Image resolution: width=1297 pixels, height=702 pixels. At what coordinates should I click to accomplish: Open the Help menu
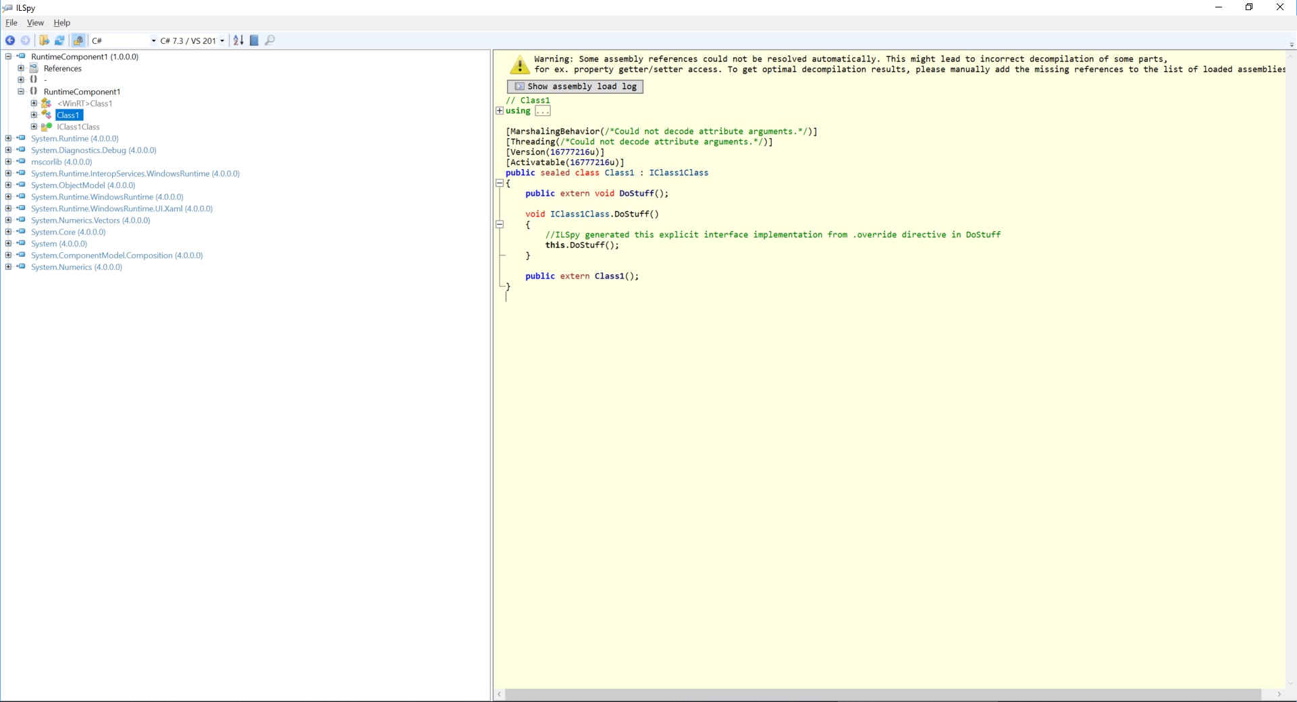[x=61, y=22]
